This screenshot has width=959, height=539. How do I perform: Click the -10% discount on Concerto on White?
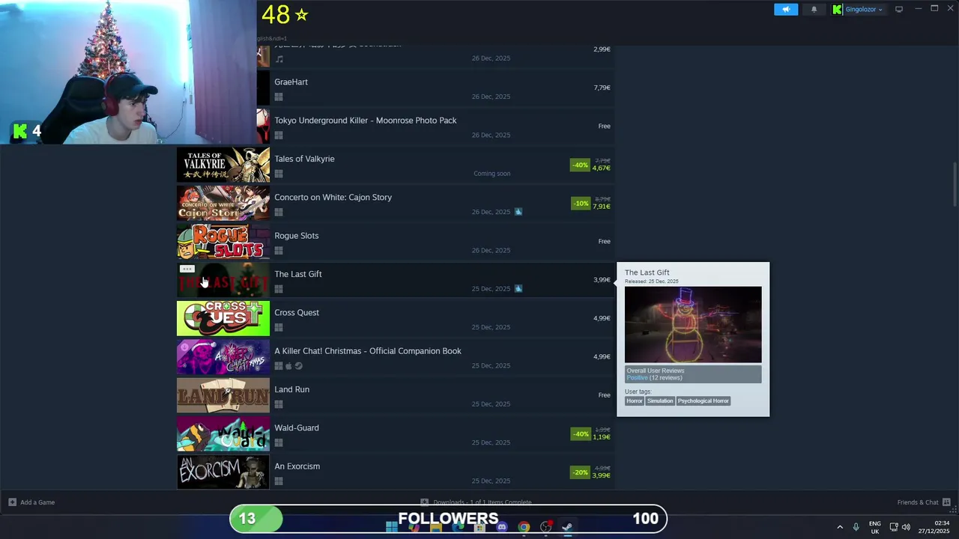[580, 203]
